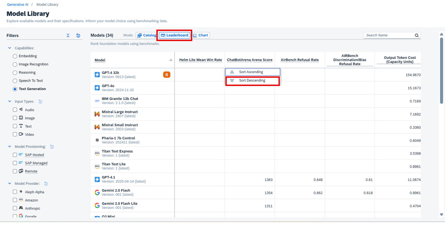Viewport: 445px width, 225px height.
Task: Click the Mistral Small Instruct logo
Action: click(x=97, y=127)
